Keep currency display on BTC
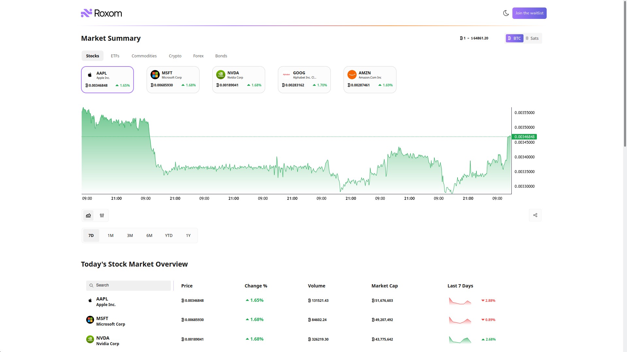627x352 pixels. tap(515, 38)
